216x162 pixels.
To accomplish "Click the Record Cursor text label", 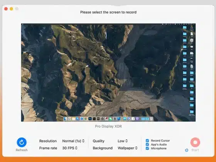I will click(x=160, y=140).
